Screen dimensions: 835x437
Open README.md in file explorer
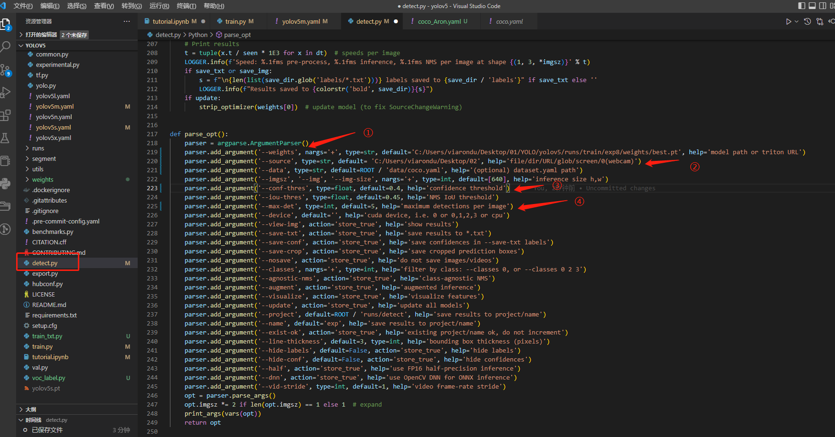tap(49, 305)
